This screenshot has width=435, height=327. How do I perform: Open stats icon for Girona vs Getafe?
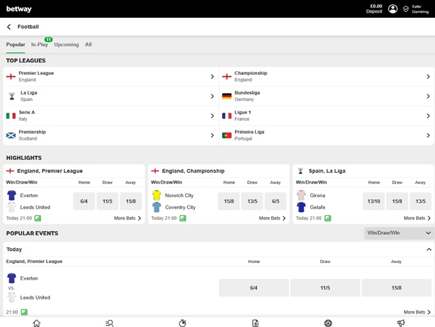coord(328,218)
